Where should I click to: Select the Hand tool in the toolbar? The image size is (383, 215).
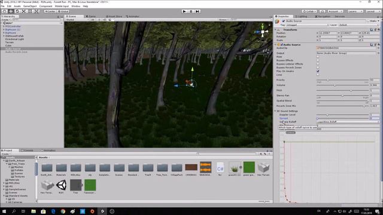pos(4,11)
